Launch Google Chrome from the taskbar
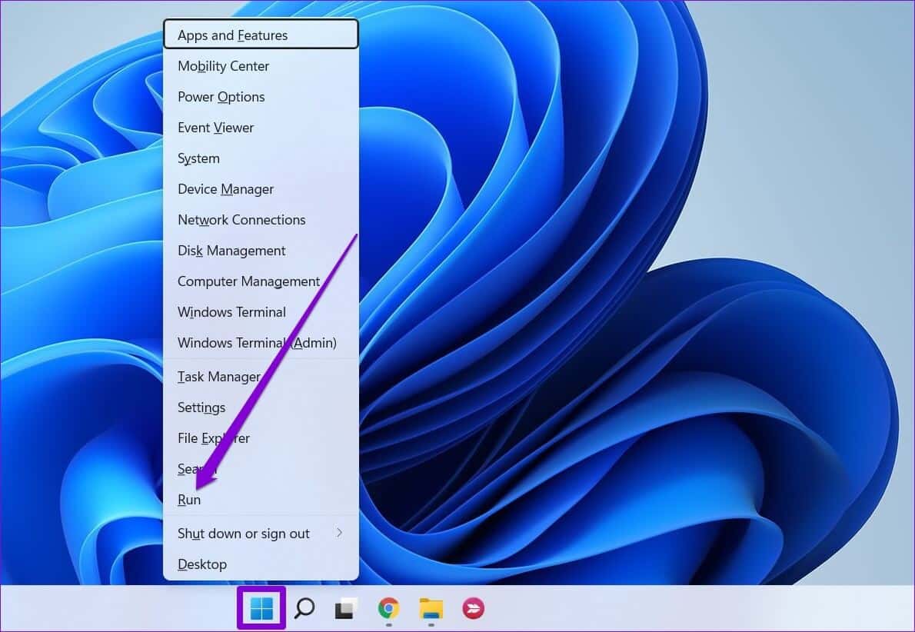 [388, 608]
